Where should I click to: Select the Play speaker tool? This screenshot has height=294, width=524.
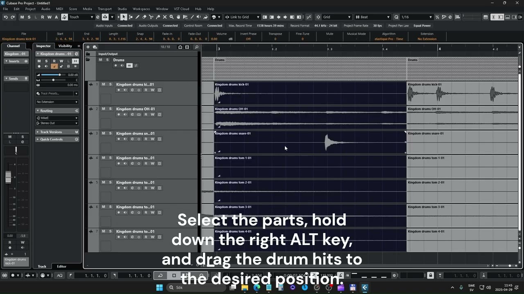(199, 17)
